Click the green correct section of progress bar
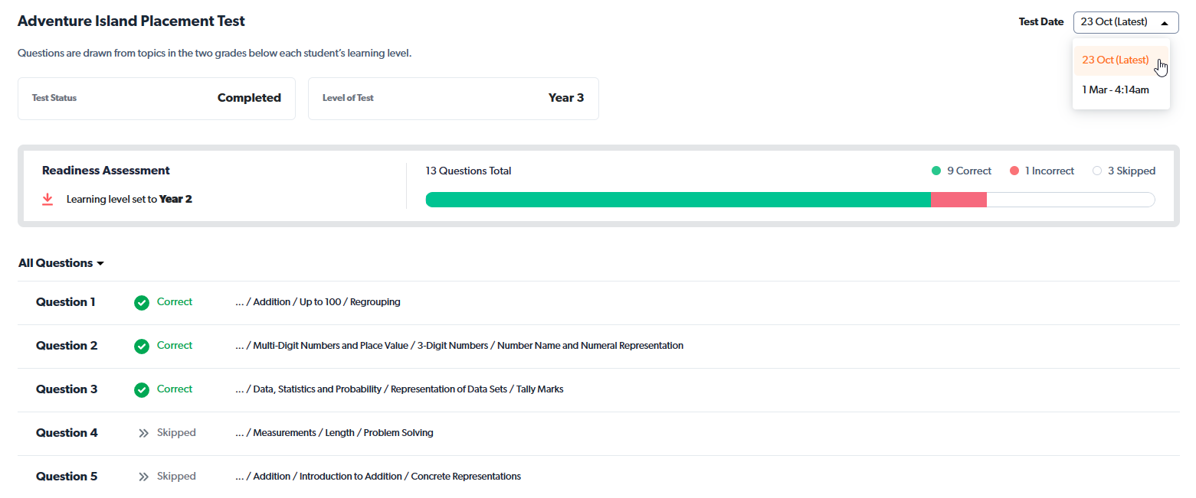 677,200
